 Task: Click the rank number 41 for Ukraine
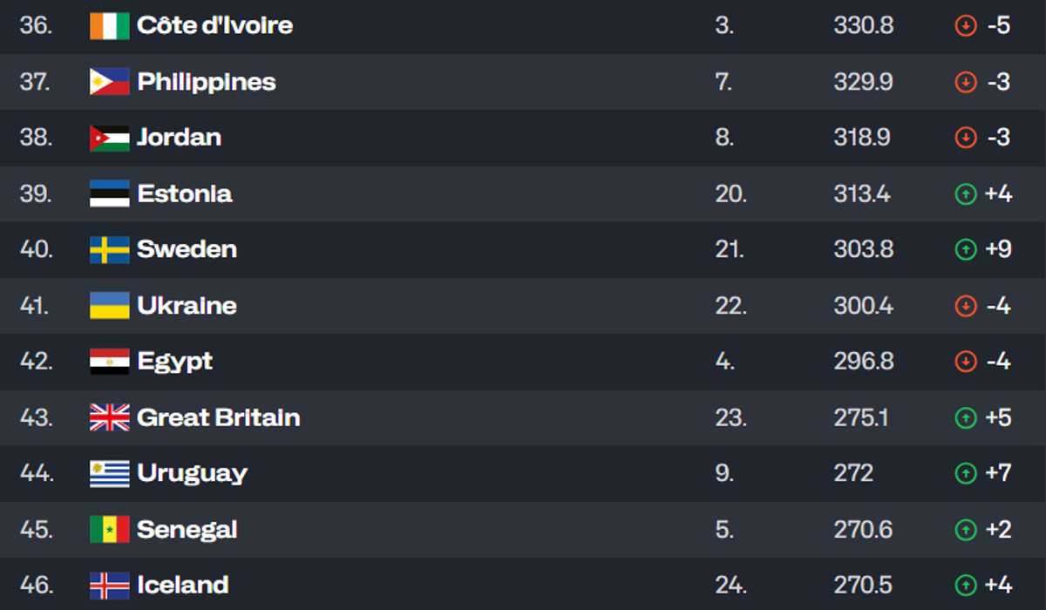click(36, 306)
